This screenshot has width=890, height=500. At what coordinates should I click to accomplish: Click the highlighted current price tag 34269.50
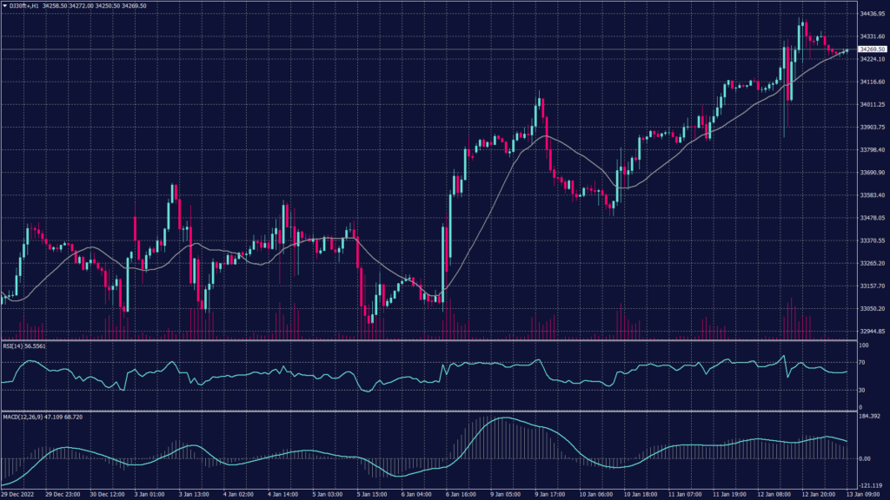coord(869,49)
